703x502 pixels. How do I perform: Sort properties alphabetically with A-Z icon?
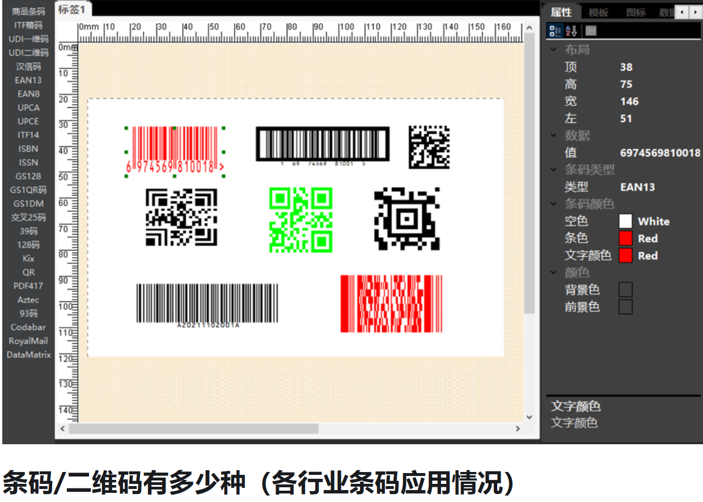[571, 31]
